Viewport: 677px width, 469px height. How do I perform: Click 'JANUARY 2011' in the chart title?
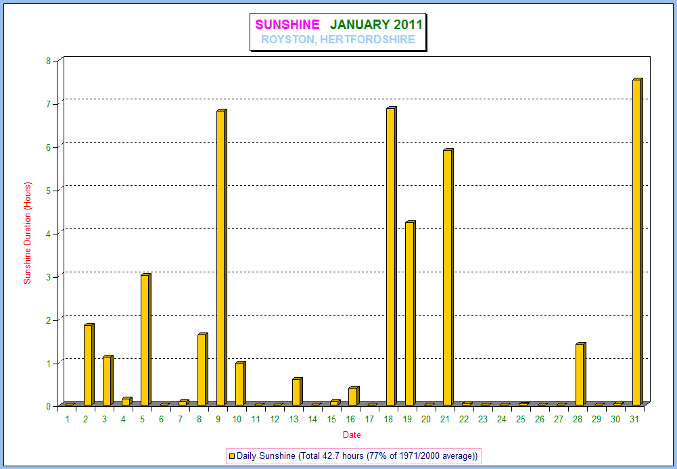point(377,24)
